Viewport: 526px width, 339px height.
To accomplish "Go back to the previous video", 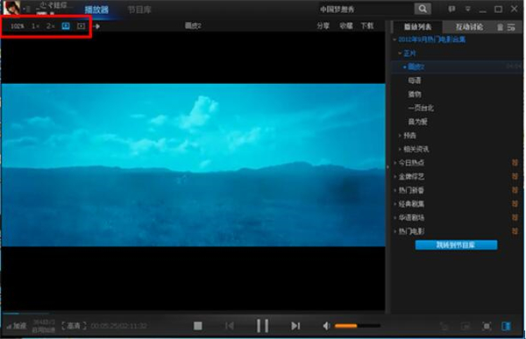I will 230,326.
